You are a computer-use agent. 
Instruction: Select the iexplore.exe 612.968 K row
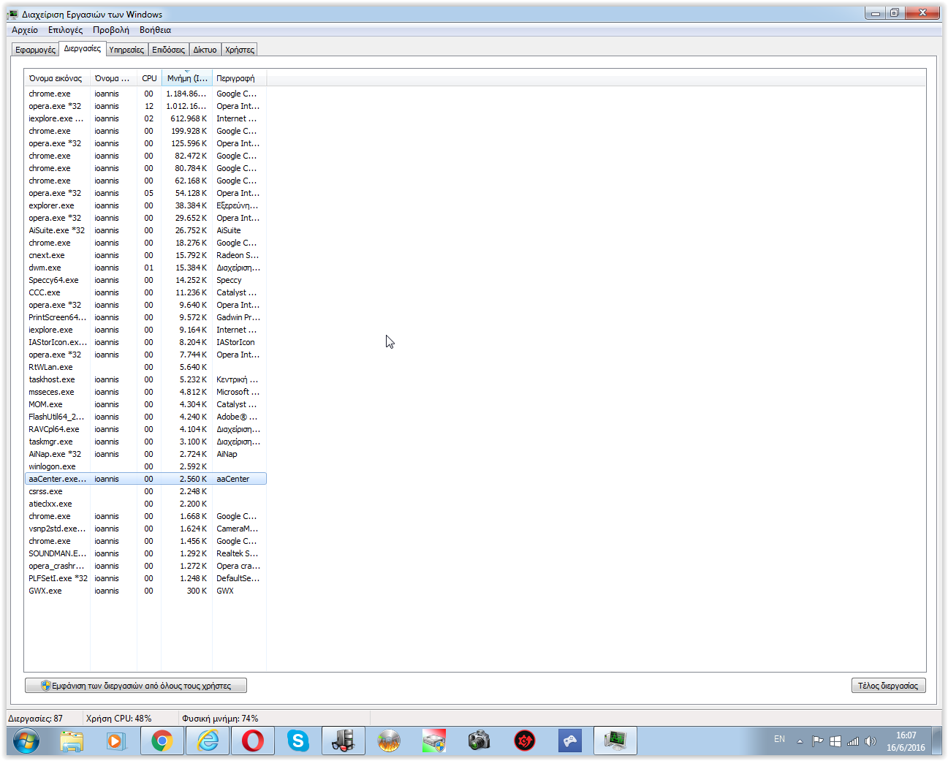tap(145, 118)
